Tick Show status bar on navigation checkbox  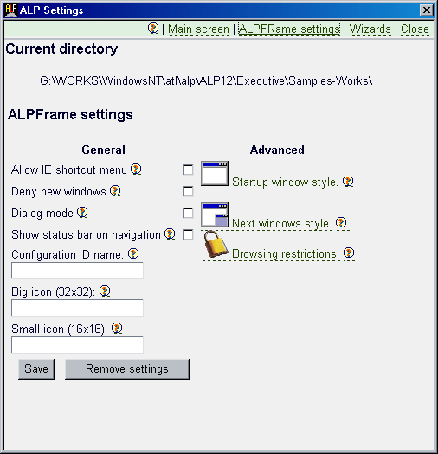point(188,234)
